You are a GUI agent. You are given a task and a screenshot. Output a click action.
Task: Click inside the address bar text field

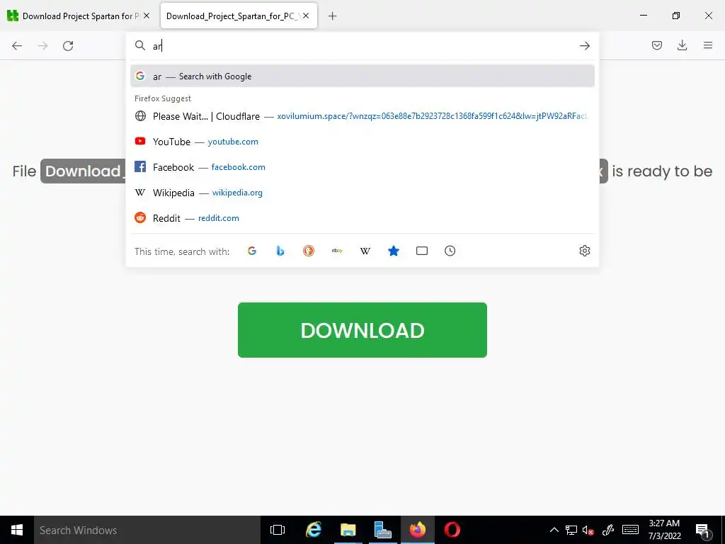363,46
